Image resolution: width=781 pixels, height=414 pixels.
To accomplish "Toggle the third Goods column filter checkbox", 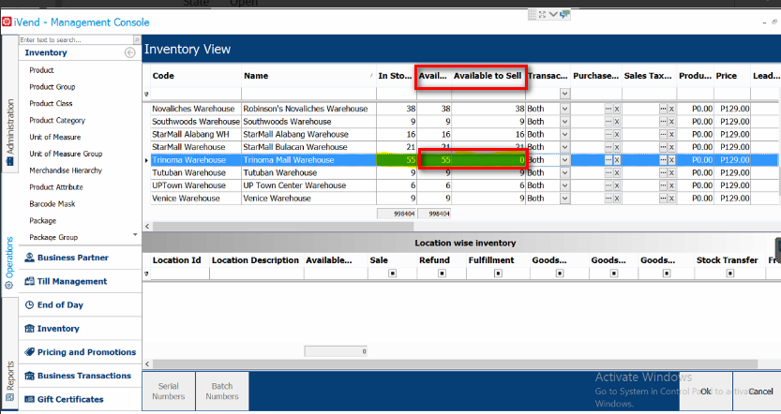I will (667, 274).
